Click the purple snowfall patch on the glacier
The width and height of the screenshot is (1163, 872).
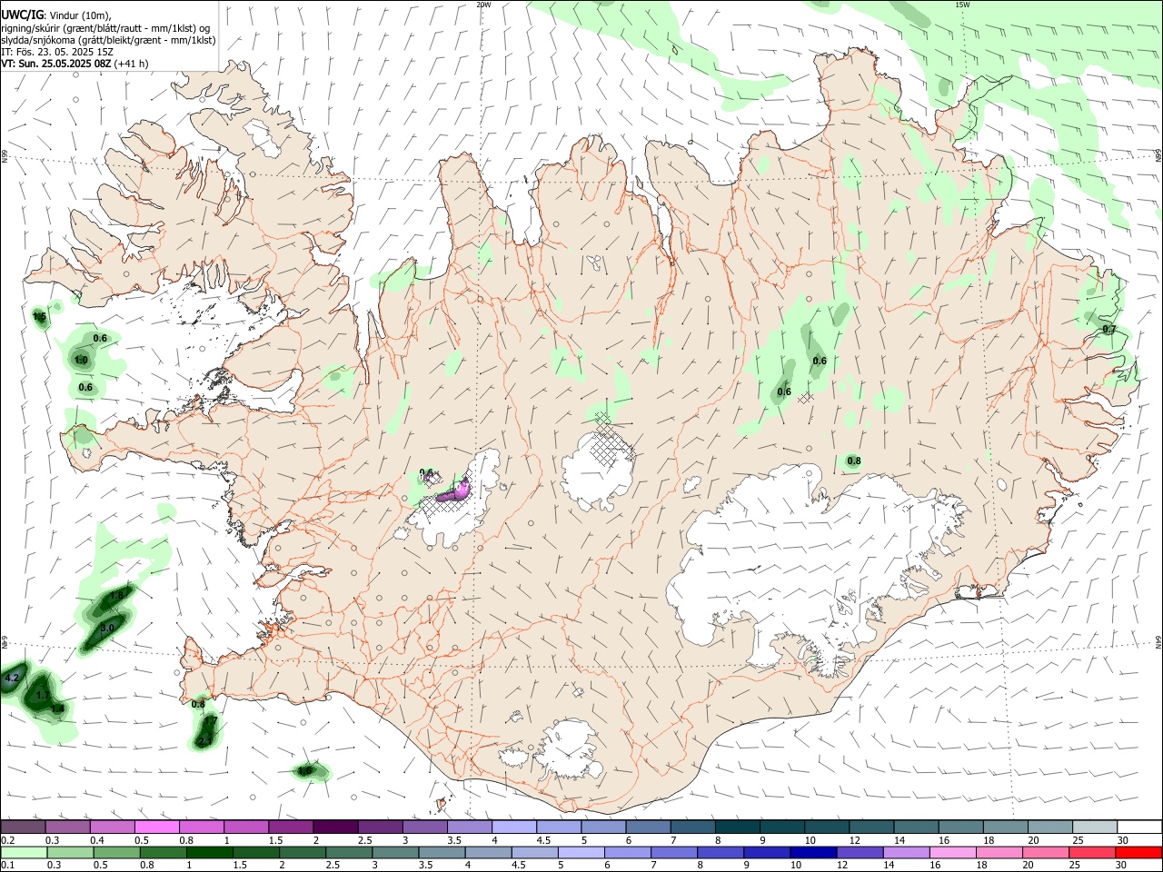point(453,491)
